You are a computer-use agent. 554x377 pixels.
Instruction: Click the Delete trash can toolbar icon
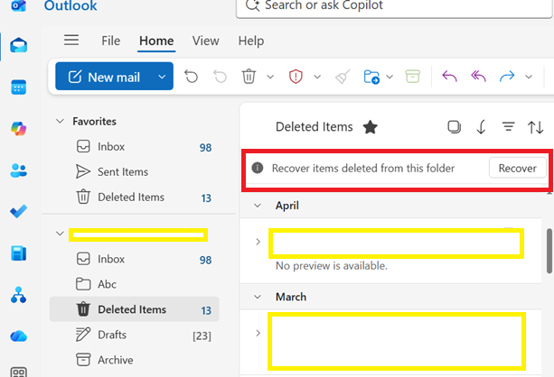click(x=249, y=76)
